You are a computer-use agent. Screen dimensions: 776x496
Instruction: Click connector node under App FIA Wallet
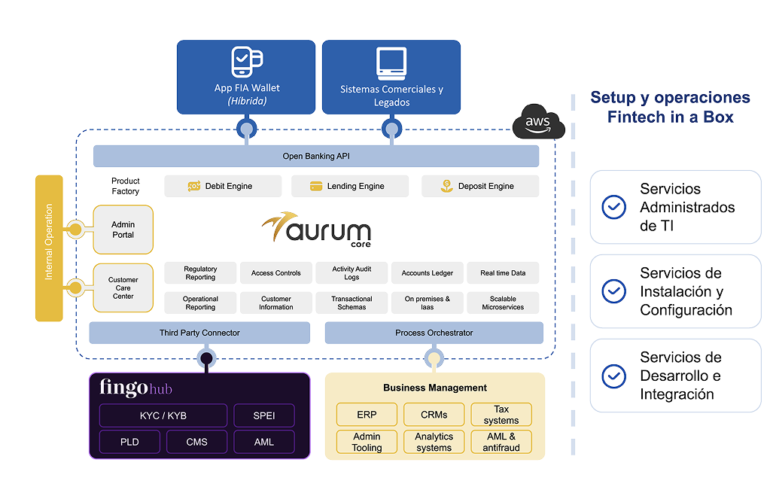(246, 129)
